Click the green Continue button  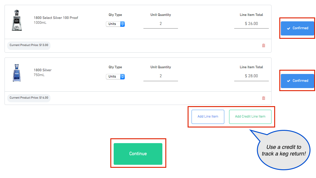point(138,154)
